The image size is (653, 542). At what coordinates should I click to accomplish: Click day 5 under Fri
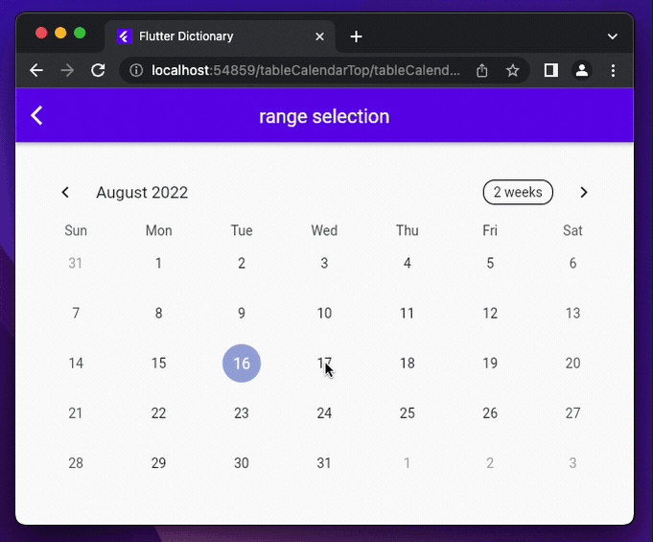pos(490,263)
